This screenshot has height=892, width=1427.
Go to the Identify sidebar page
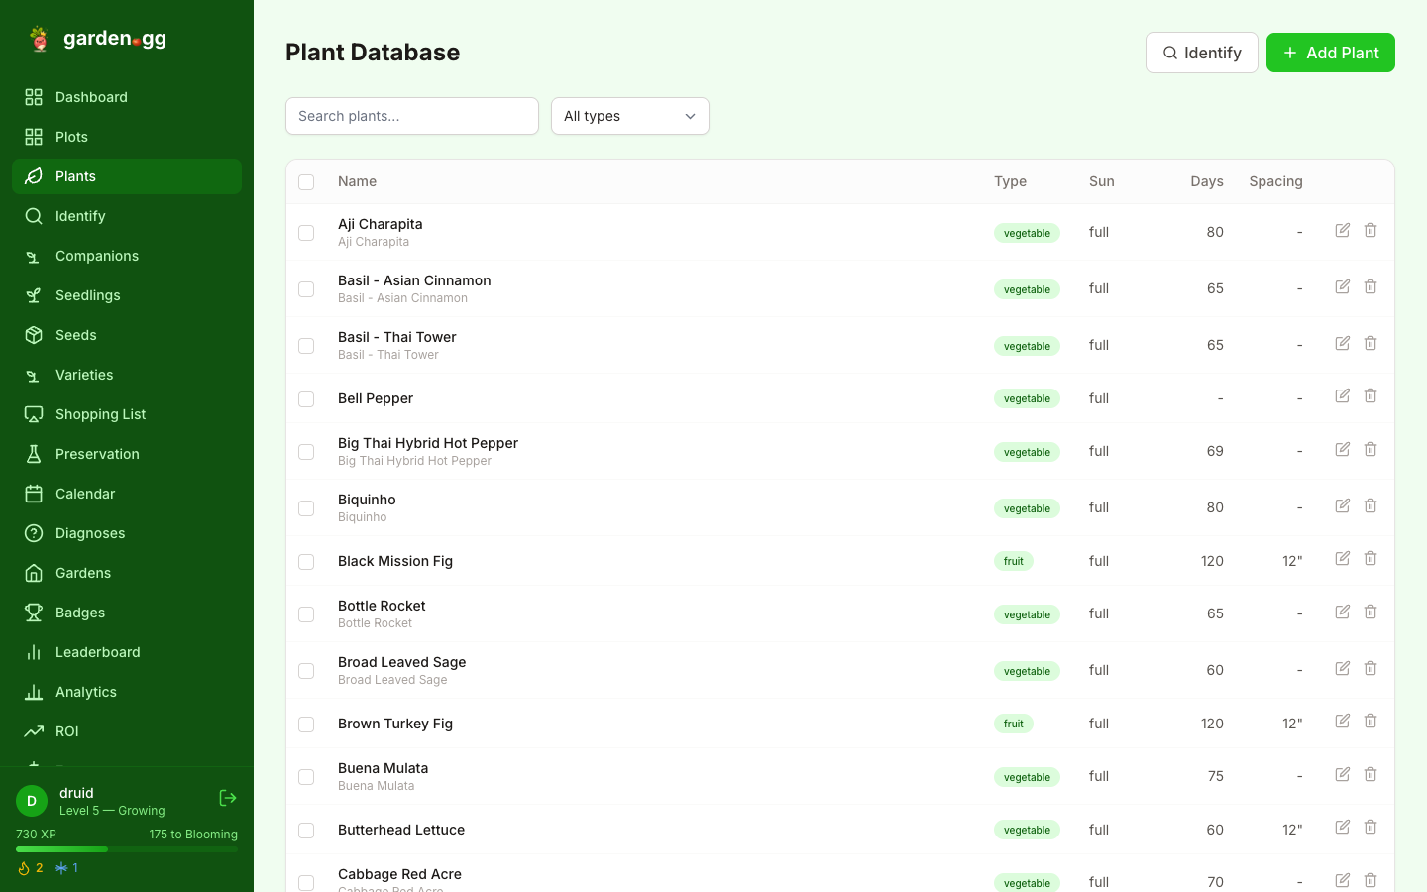coord(127,216)
